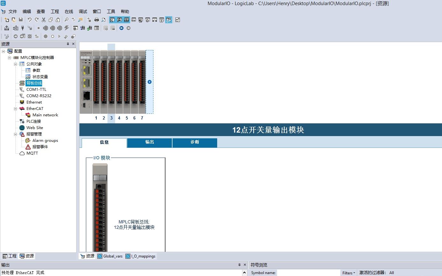The height and width of the screenshot is (276, 442).
Task: Click the Undo toolbar icon
Action: tap(29, 20)
